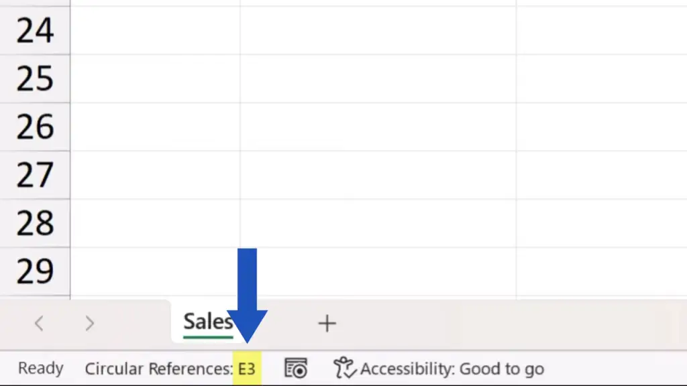Click the leftmost visible cell in row 24
687x386 pixels.
155,31
